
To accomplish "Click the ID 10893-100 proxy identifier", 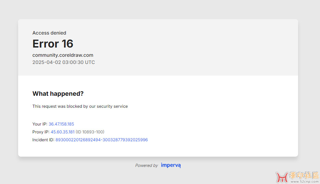I will click(90, 132).
